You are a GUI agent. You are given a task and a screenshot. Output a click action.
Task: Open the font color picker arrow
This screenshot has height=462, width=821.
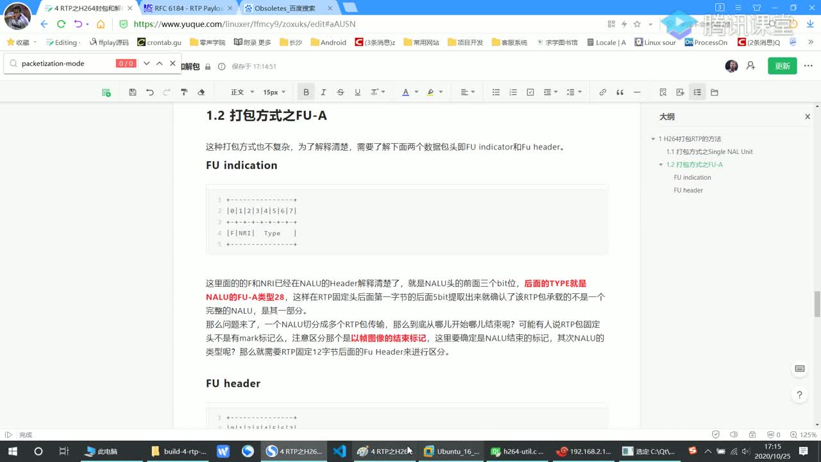coord(415,92)
